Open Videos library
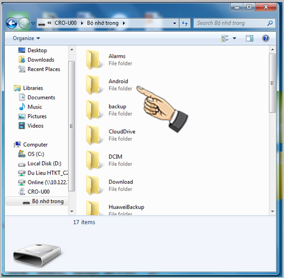 tap(31, 126)
